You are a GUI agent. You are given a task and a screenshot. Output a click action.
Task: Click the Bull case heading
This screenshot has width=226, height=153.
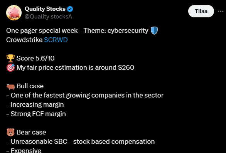30,86
